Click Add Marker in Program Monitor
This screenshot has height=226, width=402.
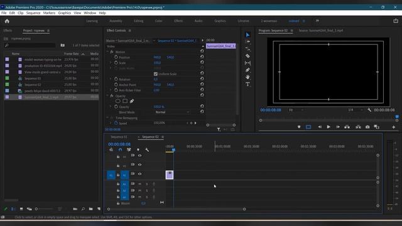point(299,127)
